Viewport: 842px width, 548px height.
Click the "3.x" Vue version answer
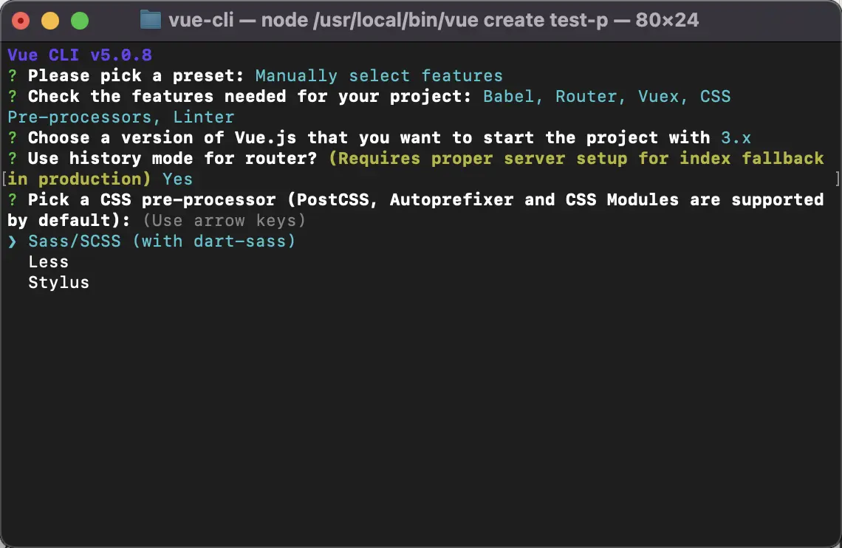tap(736, 138)
